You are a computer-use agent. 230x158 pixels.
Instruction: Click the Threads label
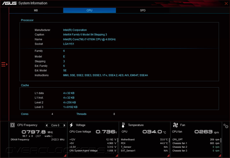tap(81, 114)
